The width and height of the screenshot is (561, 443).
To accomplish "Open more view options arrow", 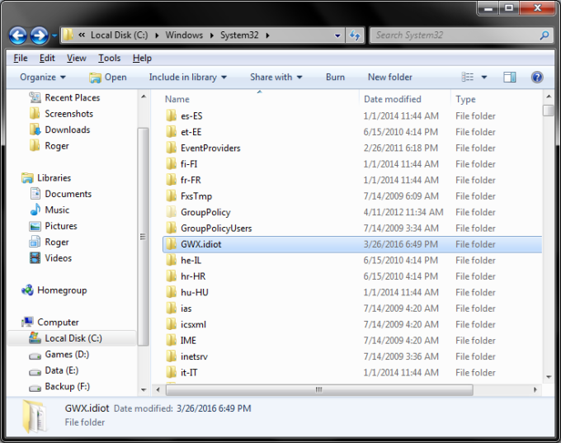I will pyautogui.click(x=484, y=78).
